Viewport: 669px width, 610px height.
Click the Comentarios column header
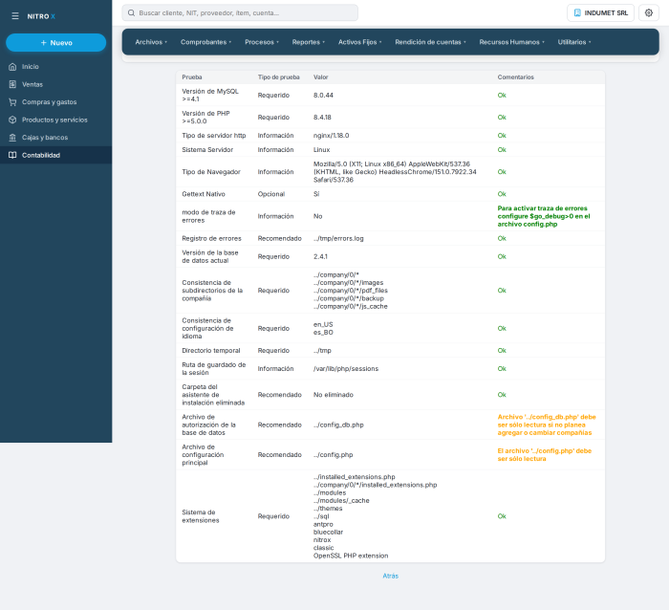tap(515, 77)
